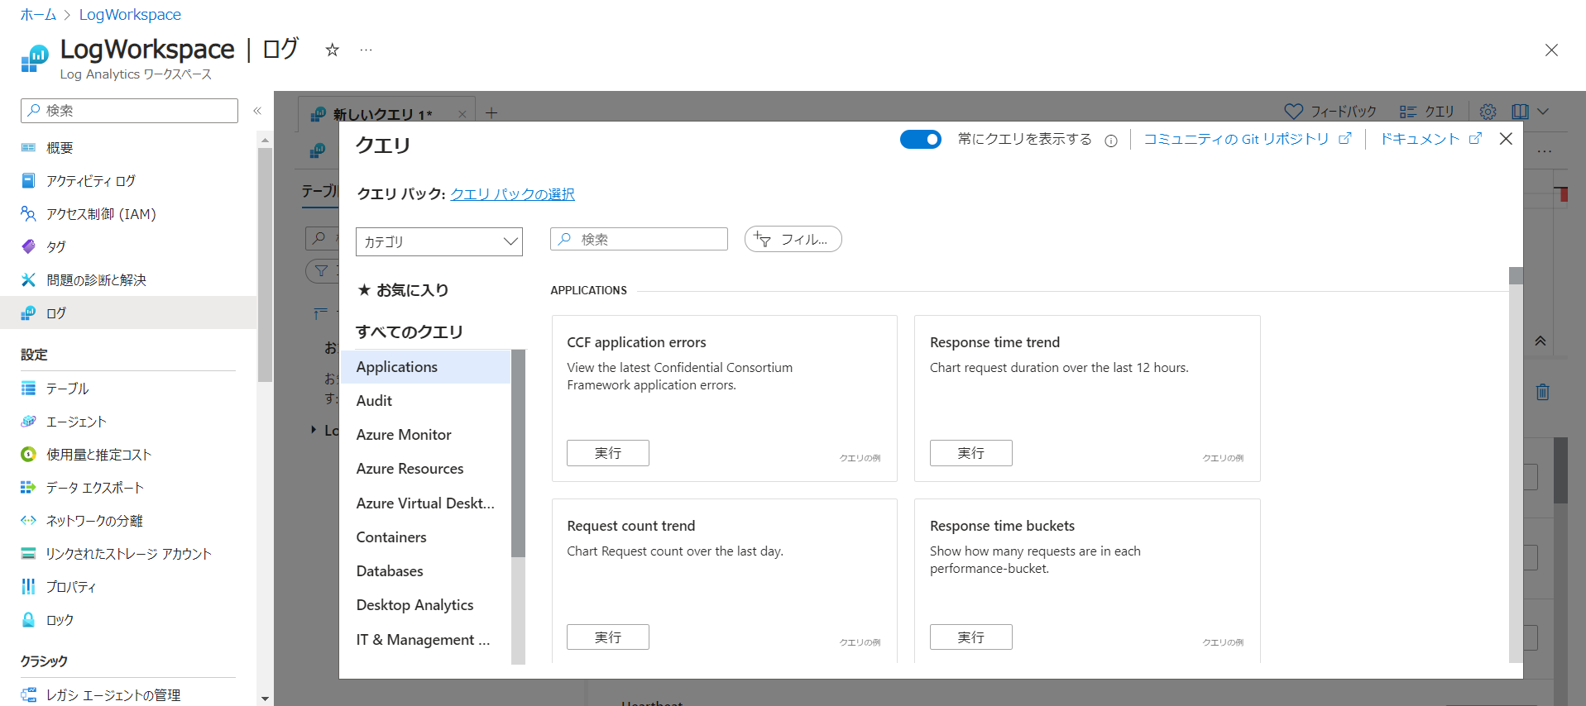Open the ドキュメント link
1586x706 pixels.
point(1430,139)
